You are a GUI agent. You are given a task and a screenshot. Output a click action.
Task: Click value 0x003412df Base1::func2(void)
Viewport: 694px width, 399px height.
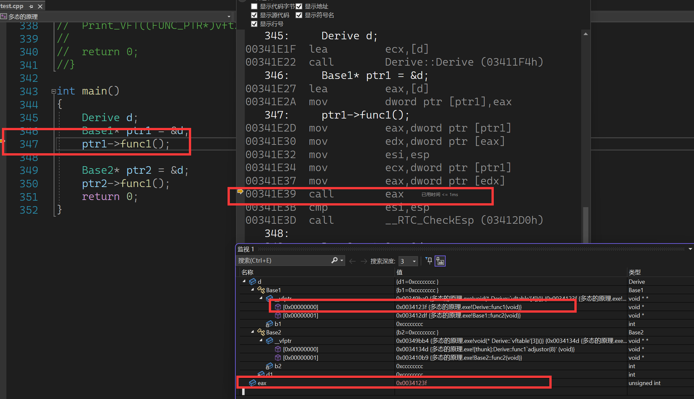coord(458,315)
